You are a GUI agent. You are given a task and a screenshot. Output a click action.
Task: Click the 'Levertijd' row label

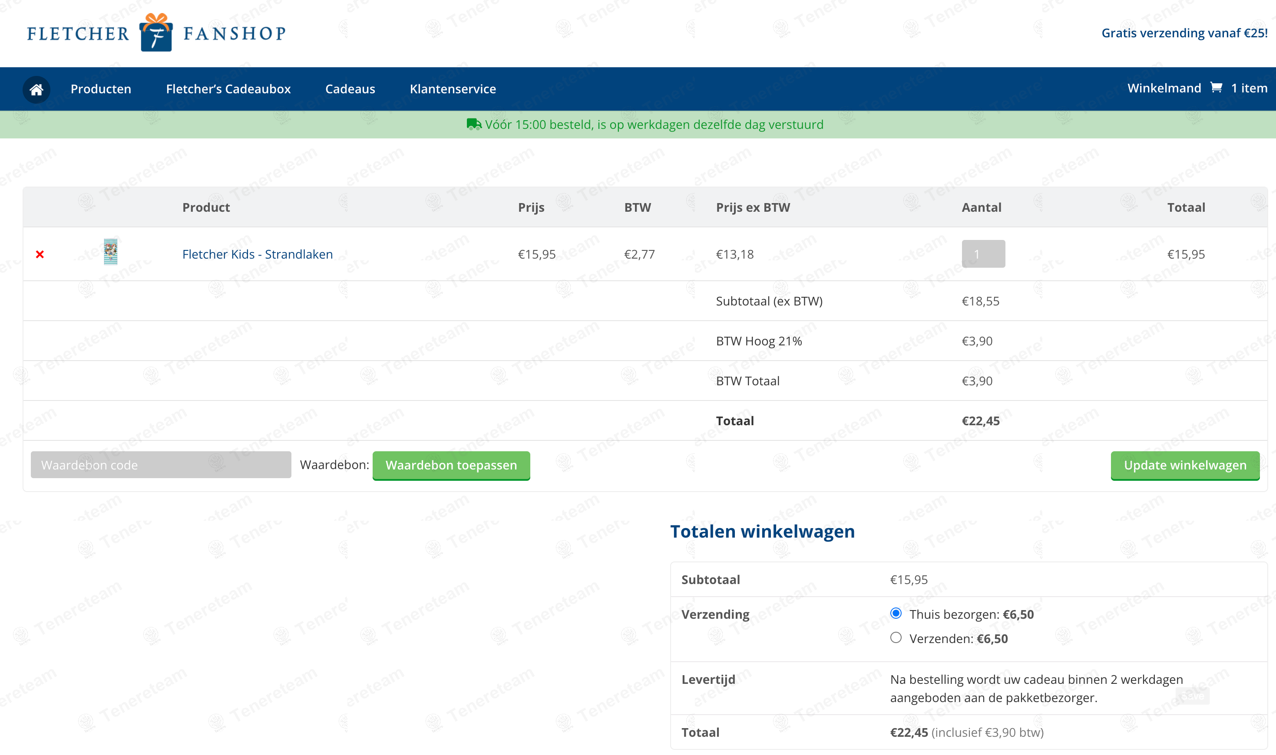708,679
